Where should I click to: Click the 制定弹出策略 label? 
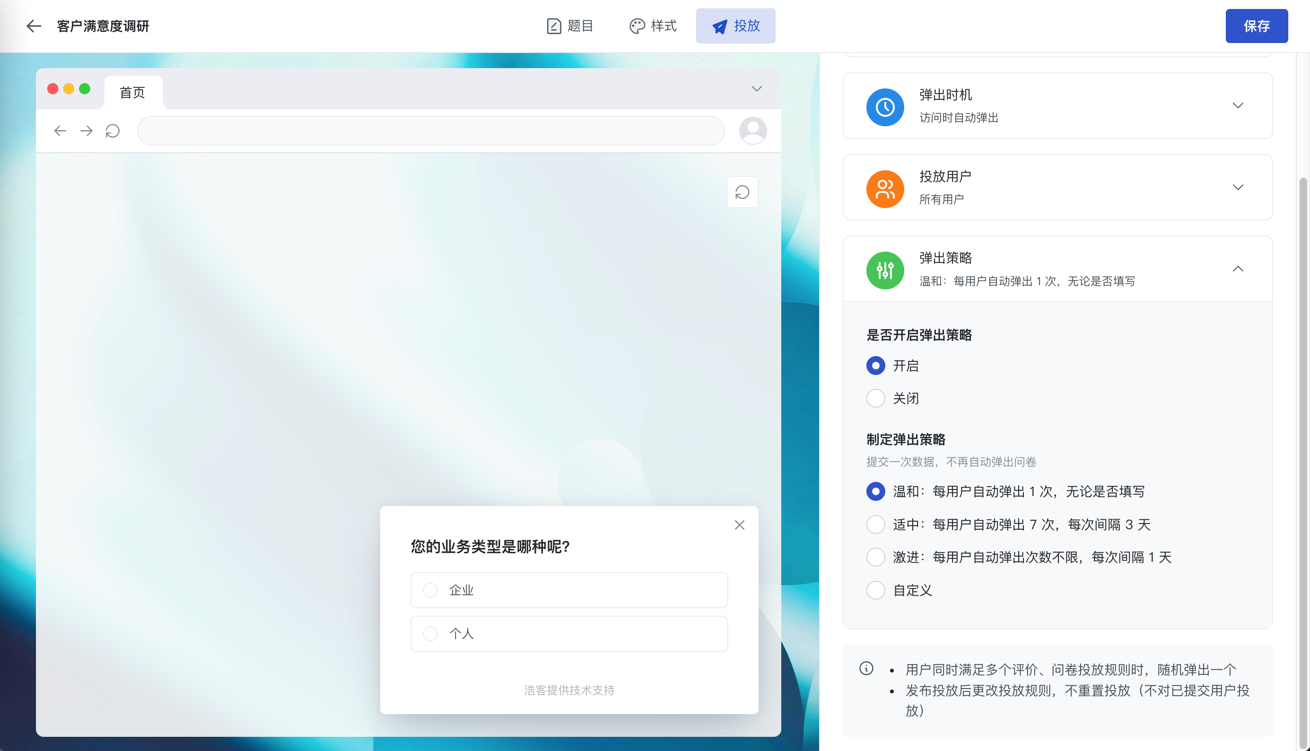click(906, 439)
